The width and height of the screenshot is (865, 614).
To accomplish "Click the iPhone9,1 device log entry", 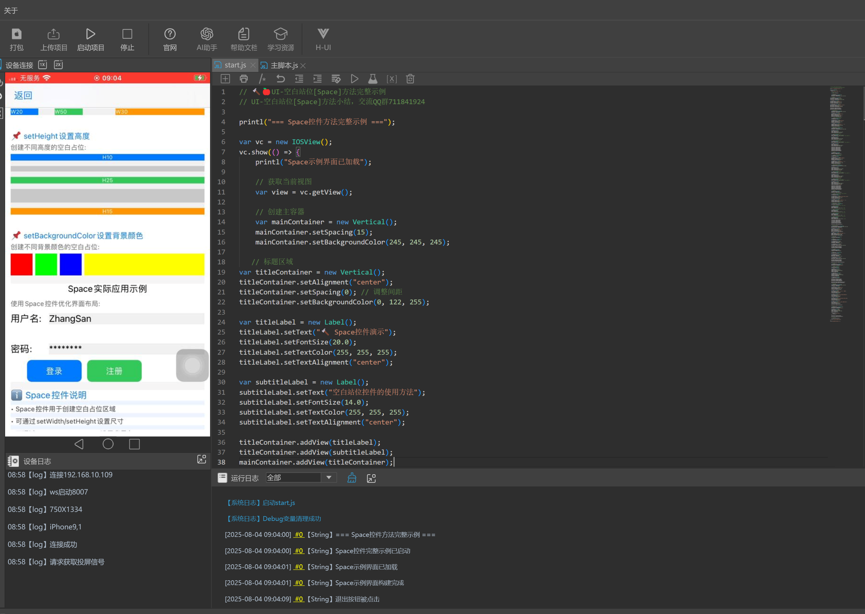I will pos(45,527).
